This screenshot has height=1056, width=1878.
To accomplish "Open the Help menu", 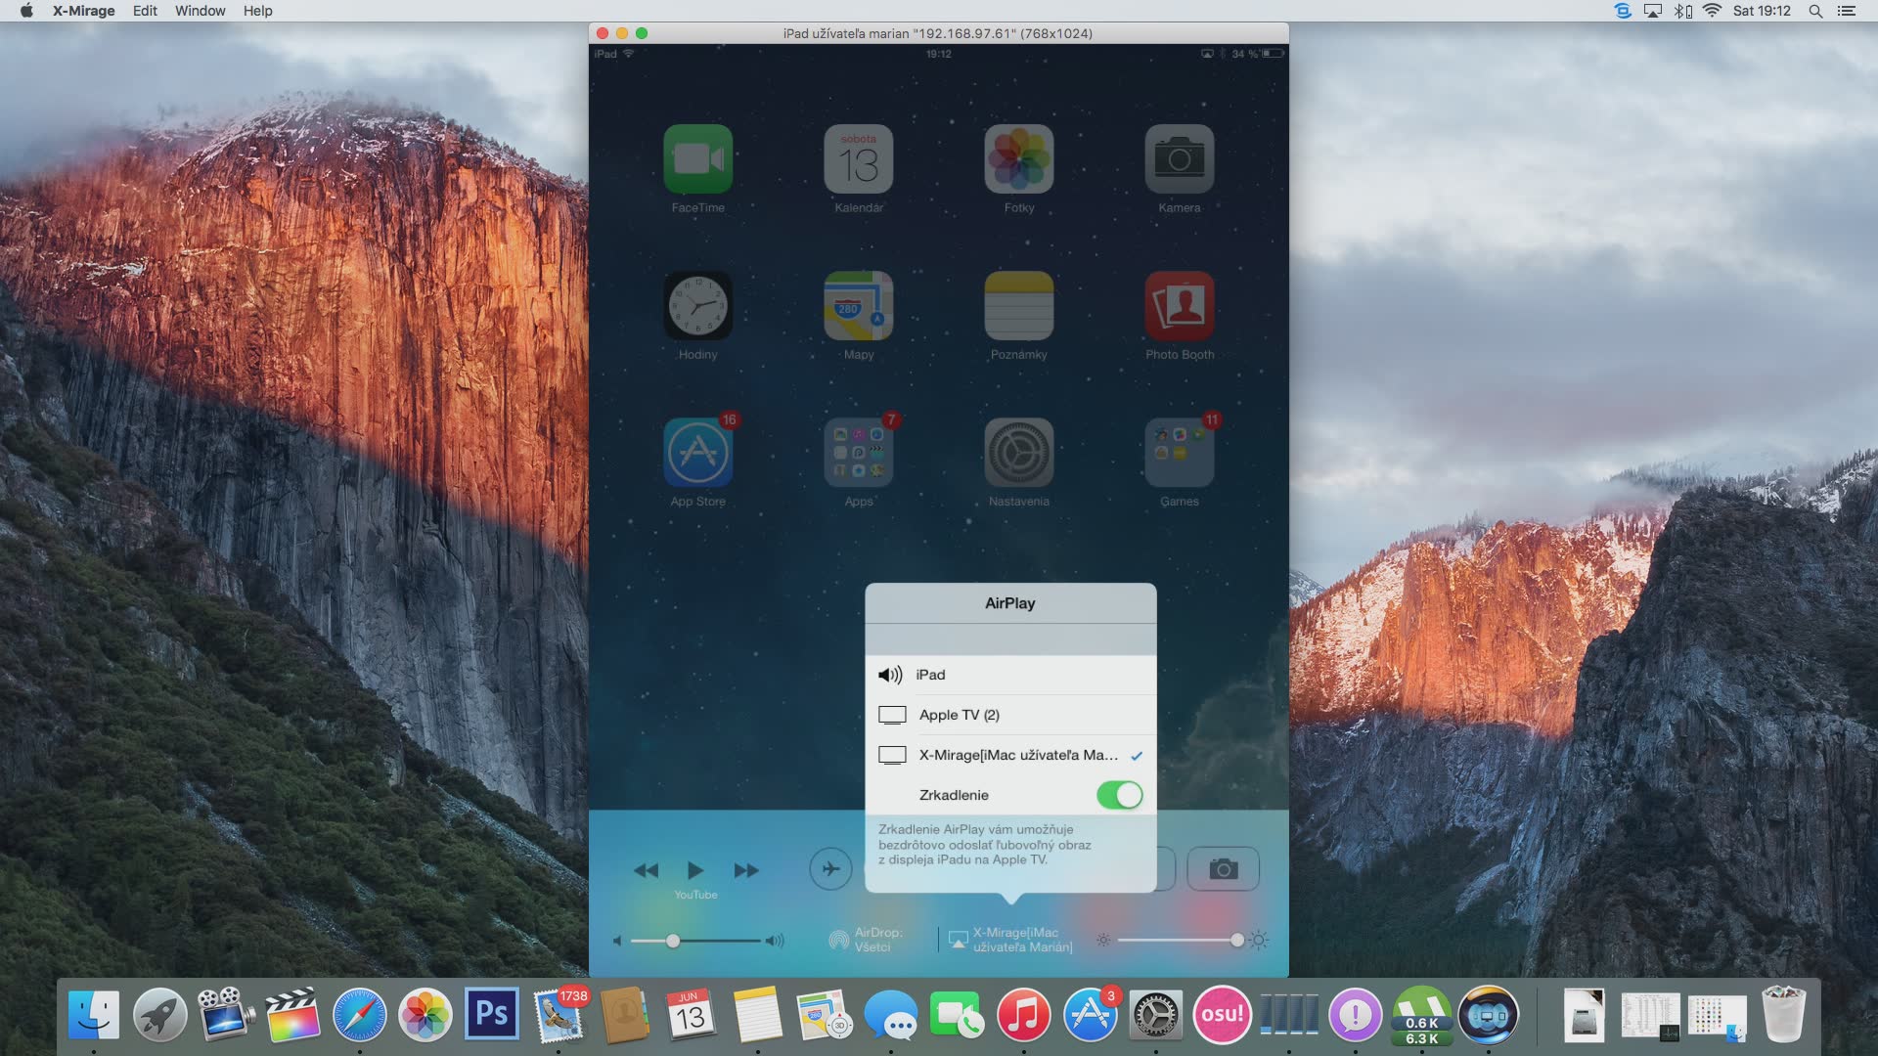I will point(257,11).
